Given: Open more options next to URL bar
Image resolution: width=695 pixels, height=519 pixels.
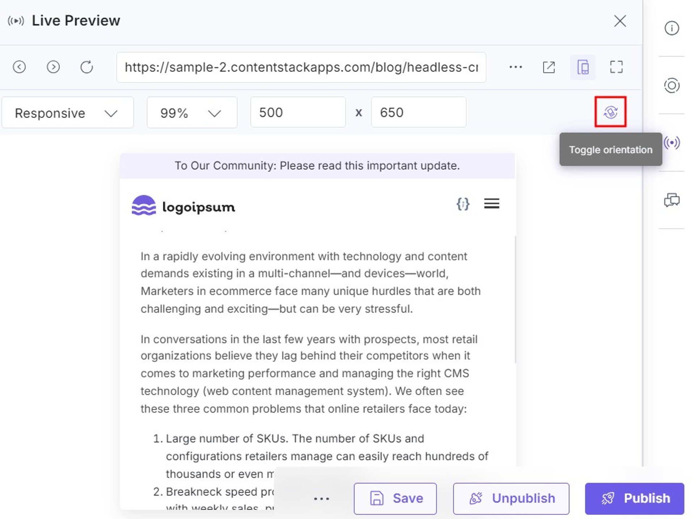Looking at the screenshot, I should (515, 67).
